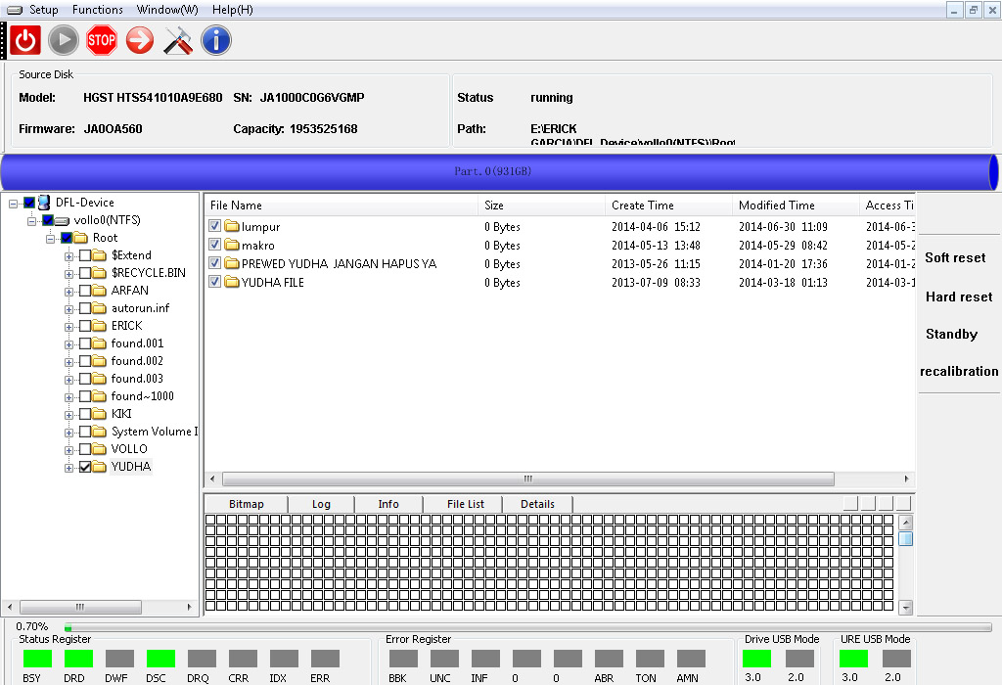This screenshot has height=685, width=1002.
Task: Click the red right-arrow toolbar icon
Action: (139, 40)
